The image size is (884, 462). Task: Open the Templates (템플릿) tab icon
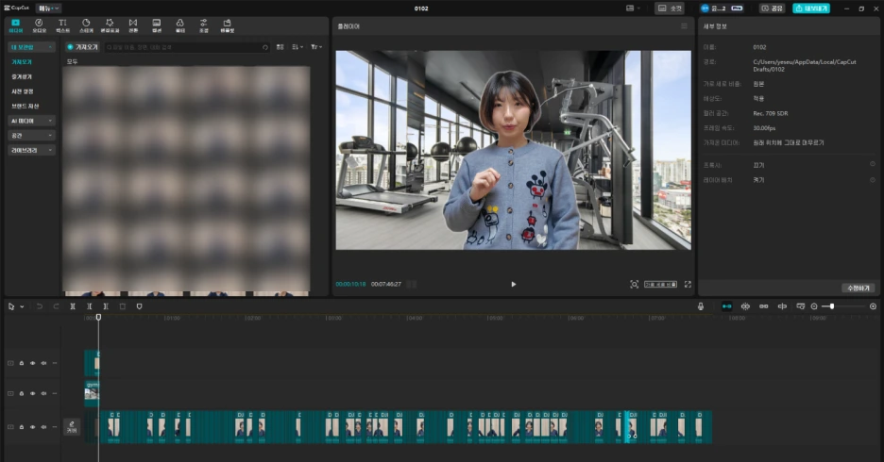[227, 25]
